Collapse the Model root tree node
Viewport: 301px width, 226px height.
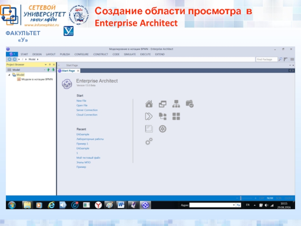tap(9, 75)
